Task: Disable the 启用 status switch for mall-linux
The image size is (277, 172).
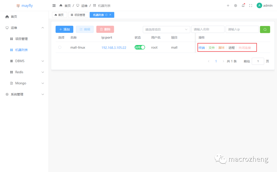Action: coord(140,47)
